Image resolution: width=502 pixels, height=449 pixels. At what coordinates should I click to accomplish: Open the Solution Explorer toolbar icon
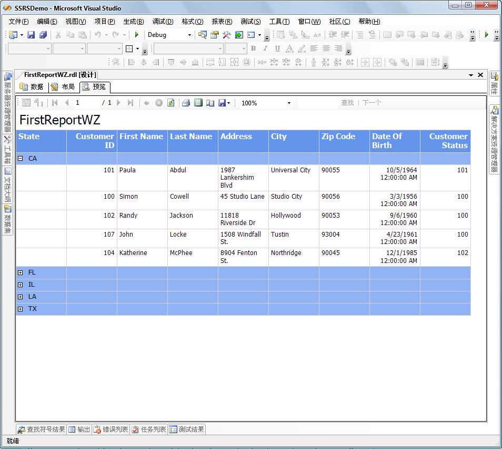pyautogui.click(x=203, y=35)
